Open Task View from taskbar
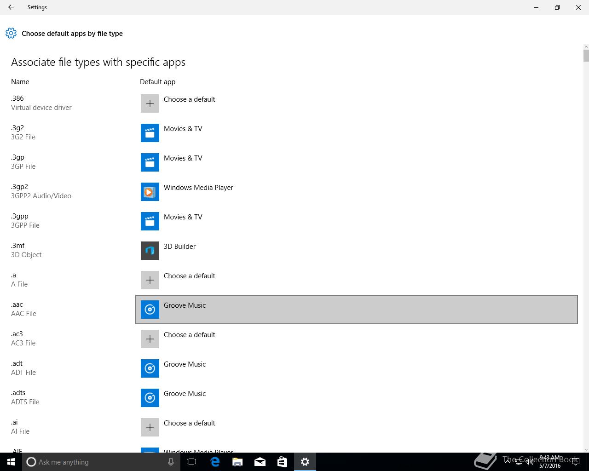The height and width of the screenshot is (471, 589). 191,462
